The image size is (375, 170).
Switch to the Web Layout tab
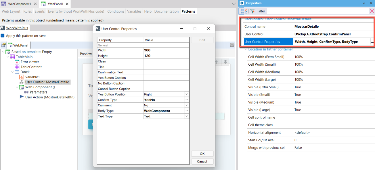pyautogui.click(x=11, y=11)
